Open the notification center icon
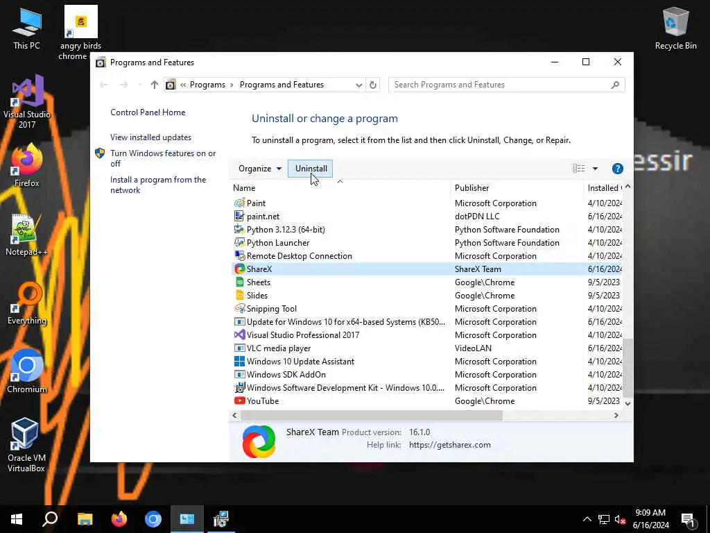The image size is (710, 533). [689, 520]
